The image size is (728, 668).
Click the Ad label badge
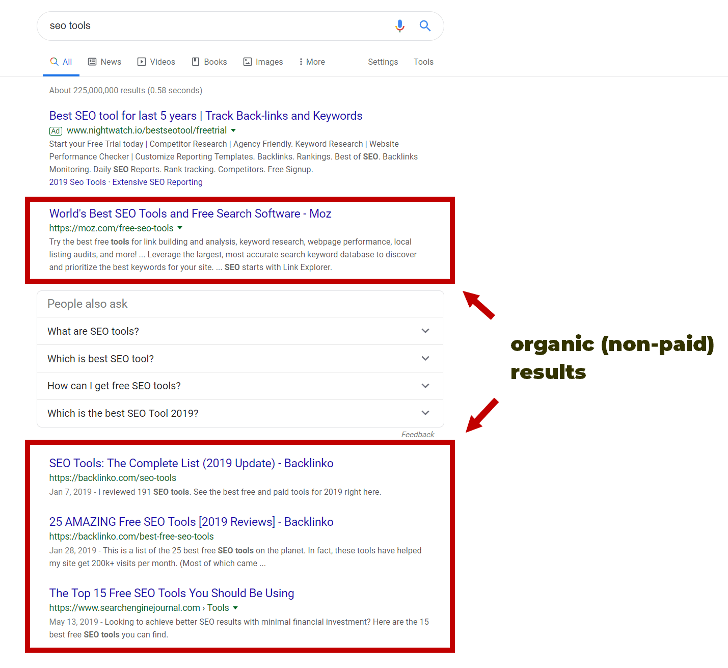click(56, 131)
